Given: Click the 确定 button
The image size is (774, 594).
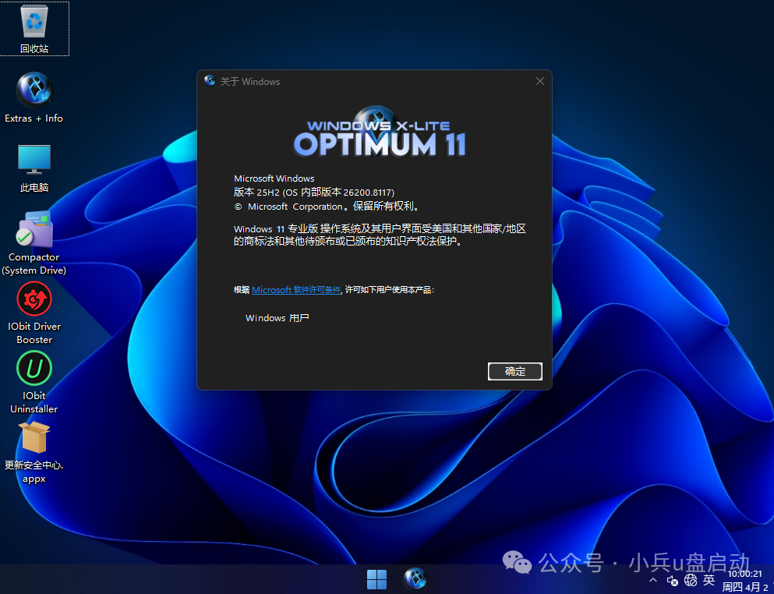Looking at the screenshot, I should click(x=514, y=371).
